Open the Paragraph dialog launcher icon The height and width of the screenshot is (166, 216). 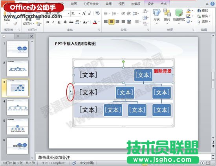point(148,30)
